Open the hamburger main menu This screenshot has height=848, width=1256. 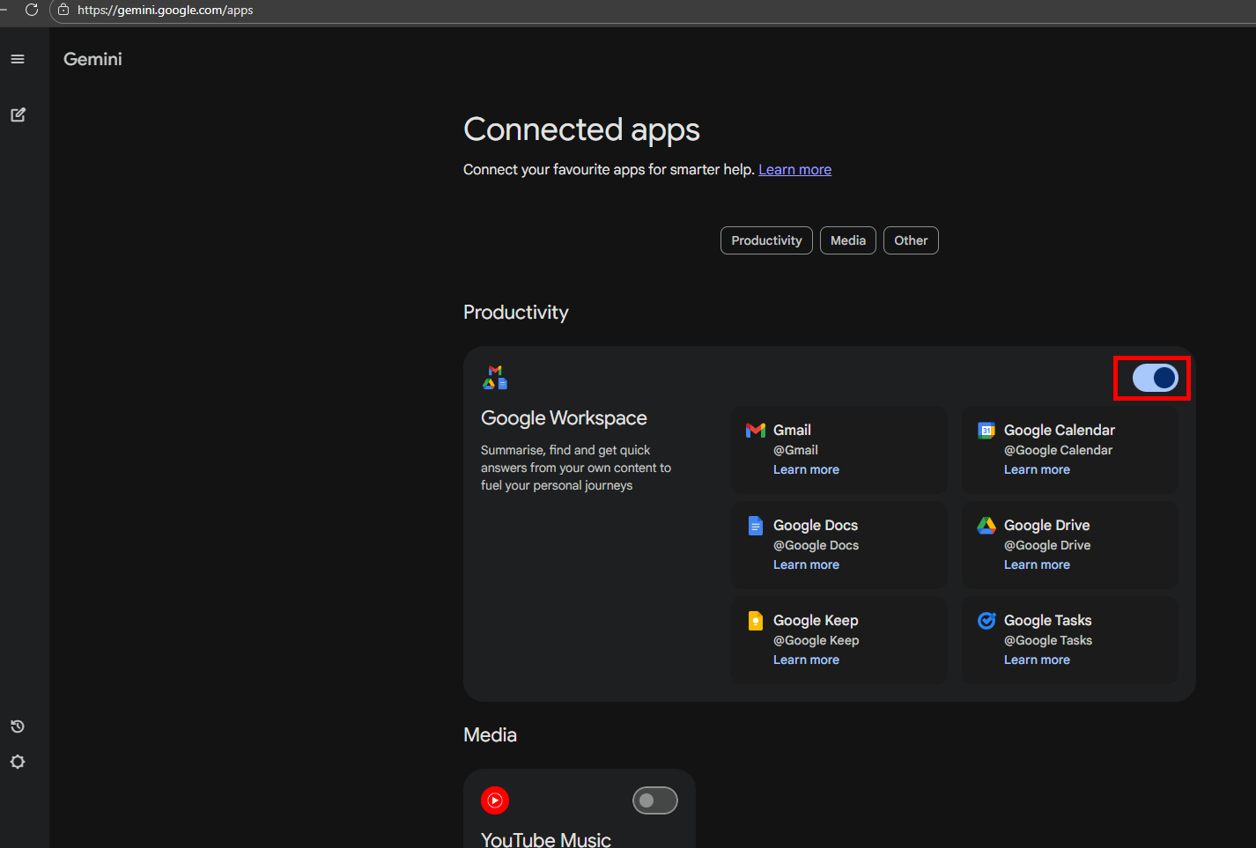pyautogui.click(x=18, y=59)
